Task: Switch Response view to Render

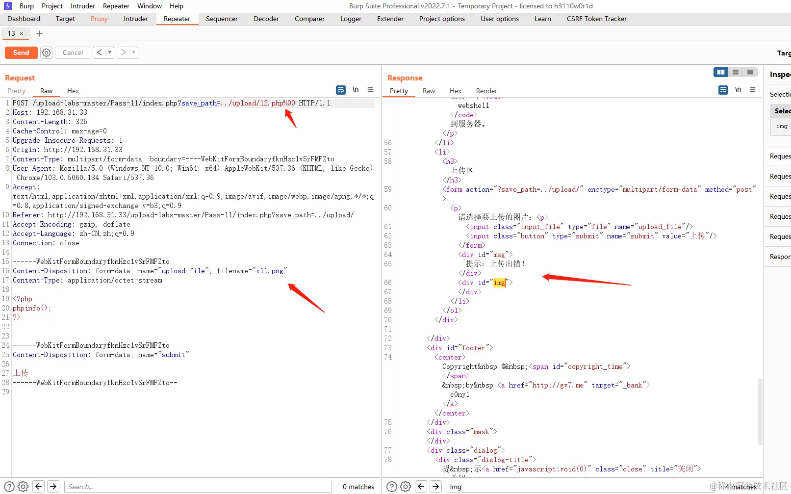Action: coord(486,91)
